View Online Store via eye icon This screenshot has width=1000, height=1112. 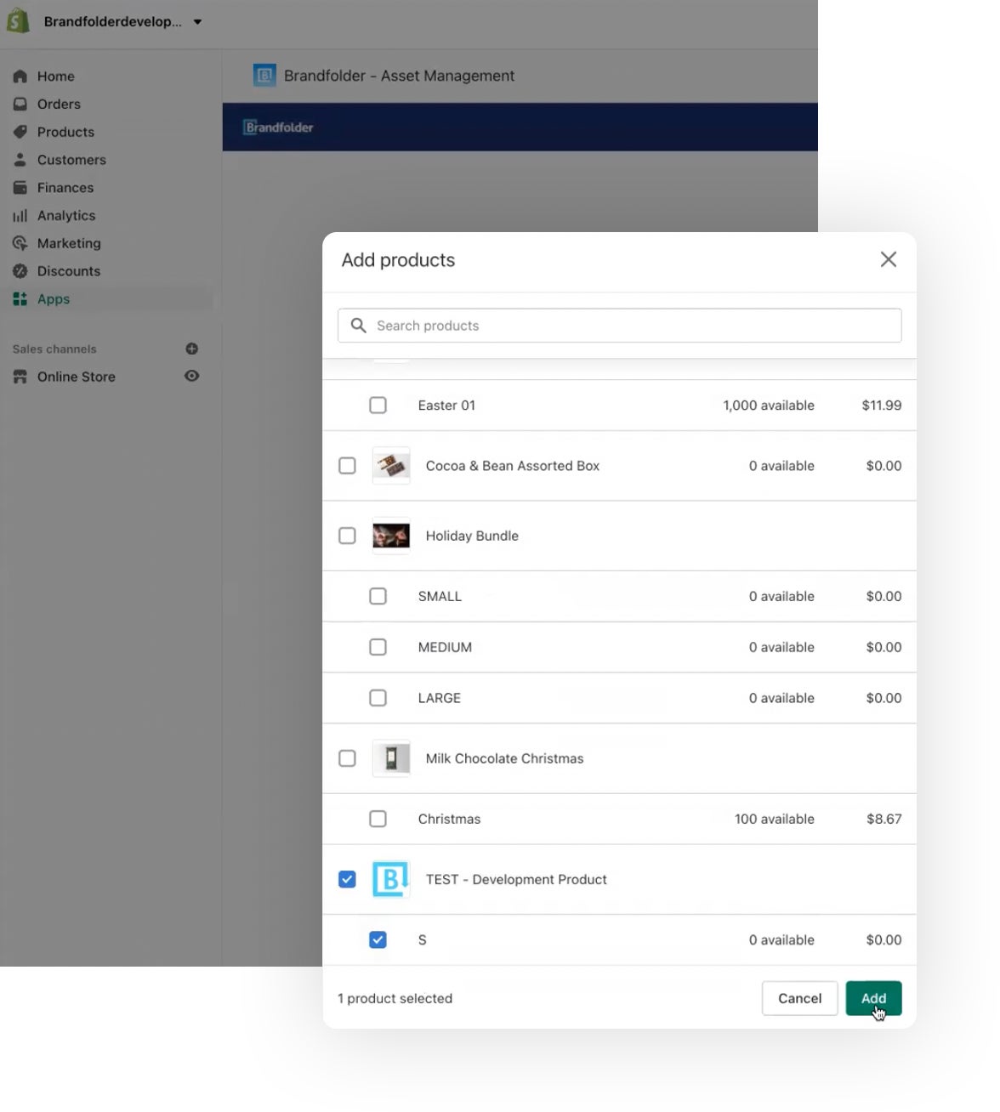[192, 376]
